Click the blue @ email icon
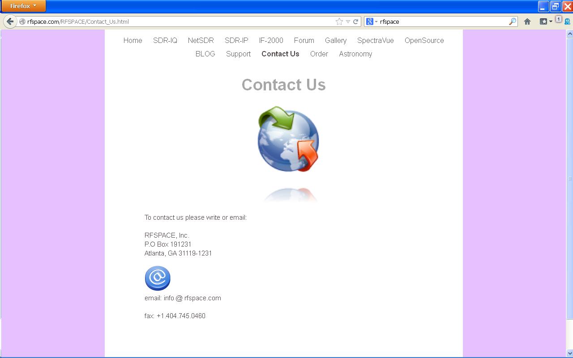Image resolution: width=573 pixels, height=358 pixels. click(x=158, y=278)
